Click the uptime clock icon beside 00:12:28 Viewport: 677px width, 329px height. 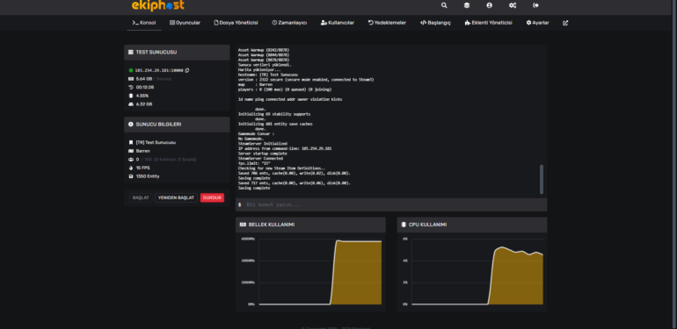(131, 87)
